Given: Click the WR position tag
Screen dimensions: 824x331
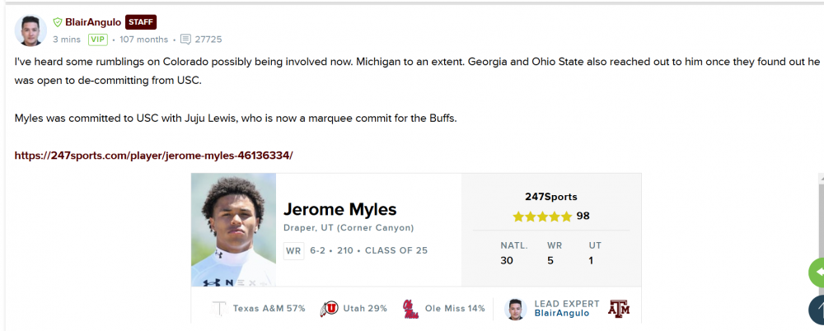Looking at the screenshot, I should point(293,250).
